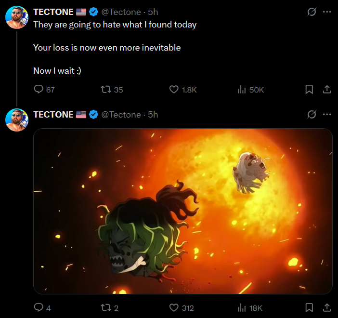Screen dimensions: 338x318
Task: Bookmark the second tweet with the image
Action: [310, 307]
